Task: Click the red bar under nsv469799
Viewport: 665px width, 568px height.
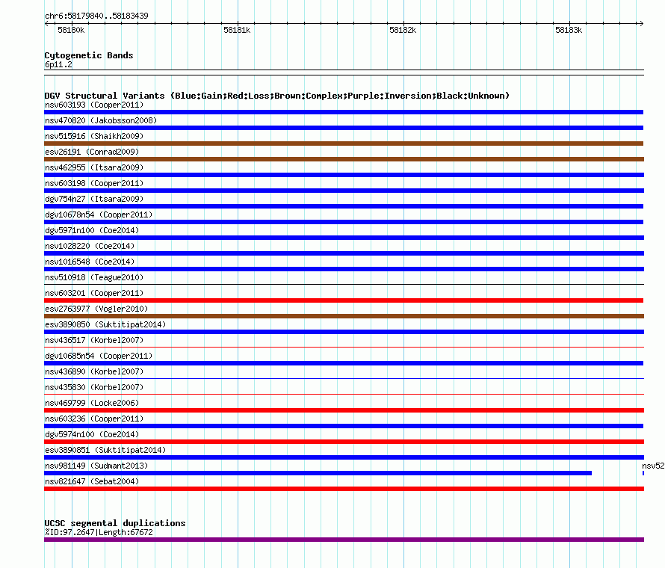Action: pyautogui.click(x=344, y=410)
